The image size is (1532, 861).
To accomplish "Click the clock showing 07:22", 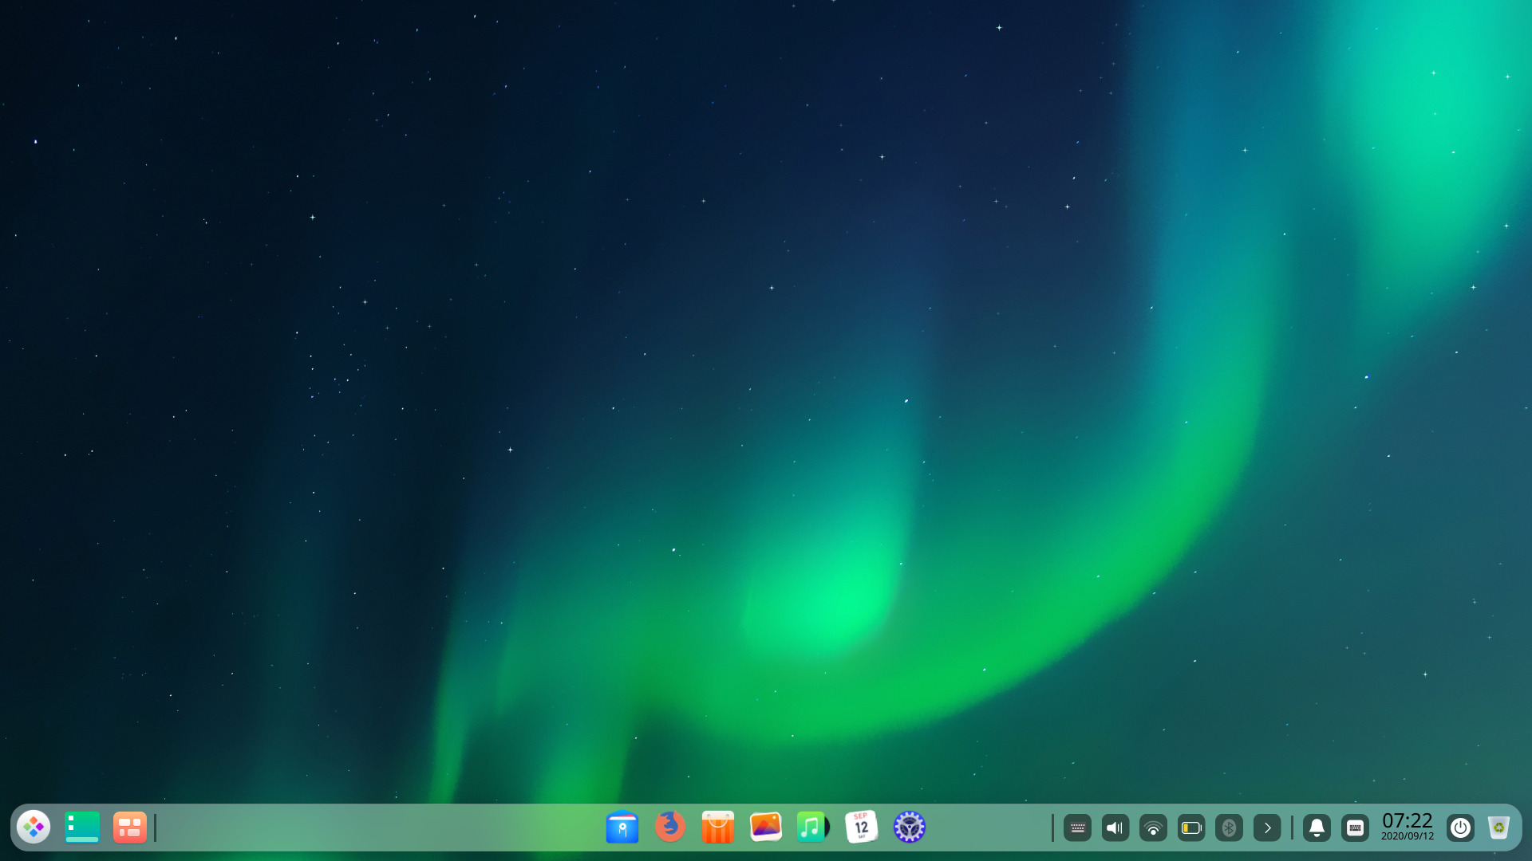I will 1409,827.
